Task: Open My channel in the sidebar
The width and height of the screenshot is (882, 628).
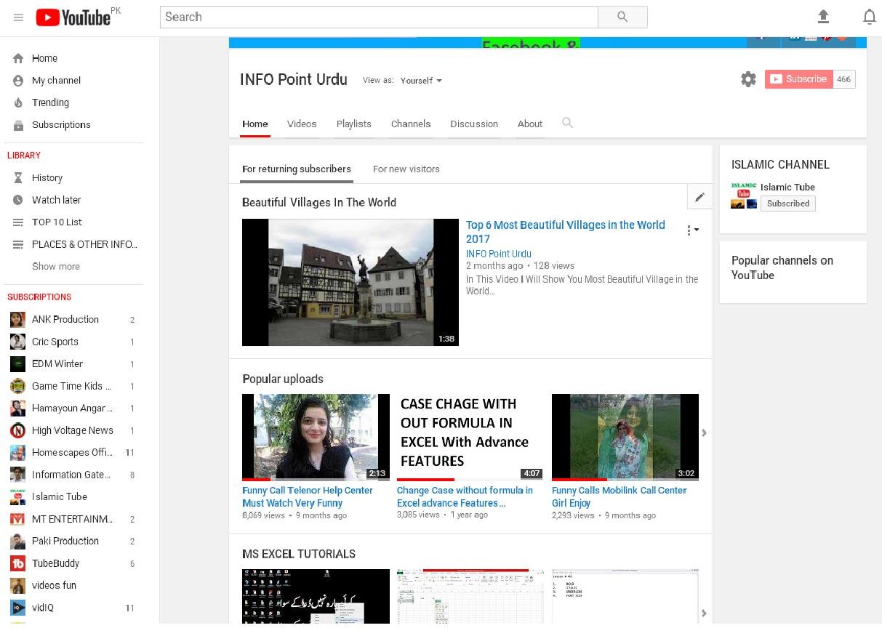Action: tap(57, 81)
